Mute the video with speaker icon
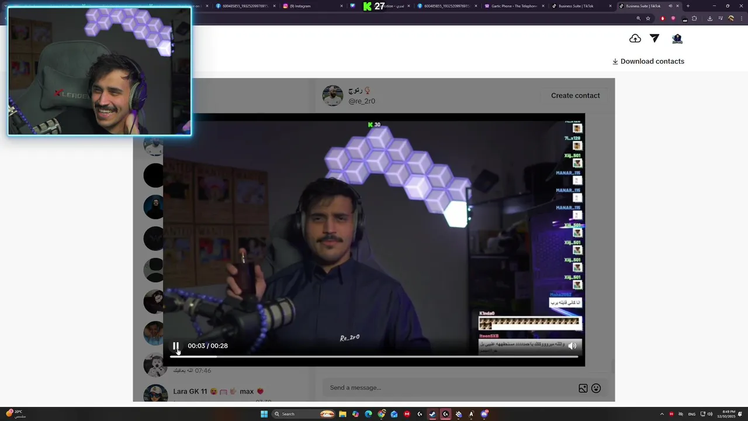Viewport: 748px width, 421px height. point(572,346)
